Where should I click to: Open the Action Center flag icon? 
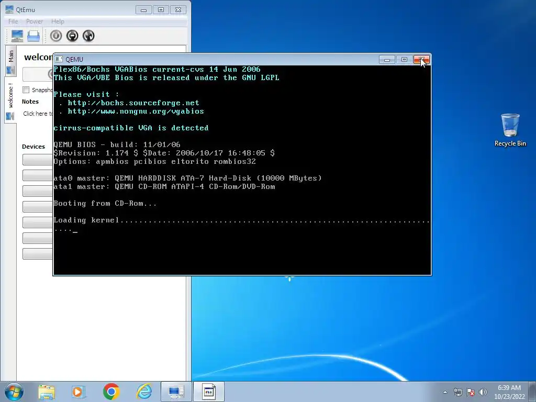click(471, 392)
